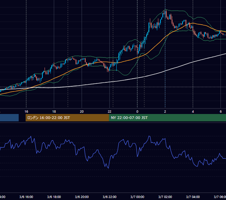Click the 3/7 00:00 label on the bottom axis

click(137, 197)
